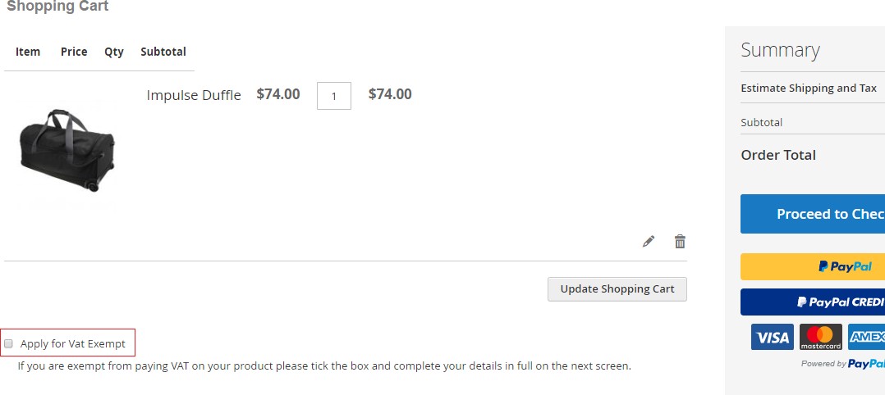Click the duffle bag product thumbnail
This screenshot has height=395, width=885.
67,149
